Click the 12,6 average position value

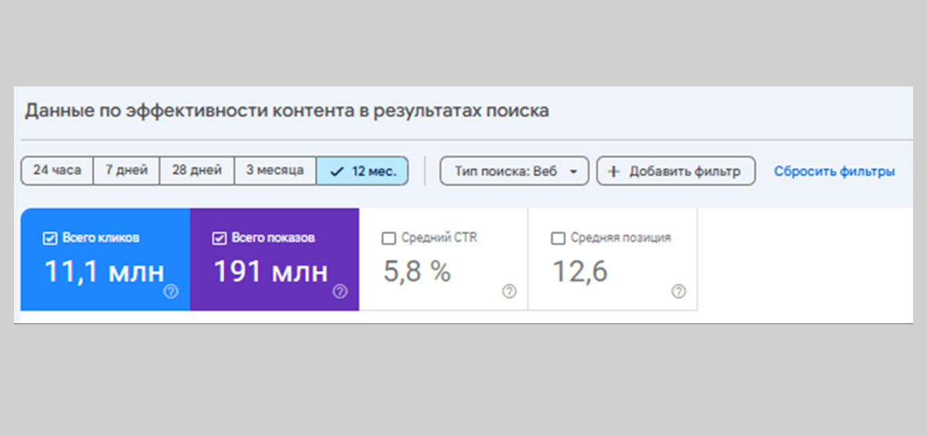click(x=579, y=272)
